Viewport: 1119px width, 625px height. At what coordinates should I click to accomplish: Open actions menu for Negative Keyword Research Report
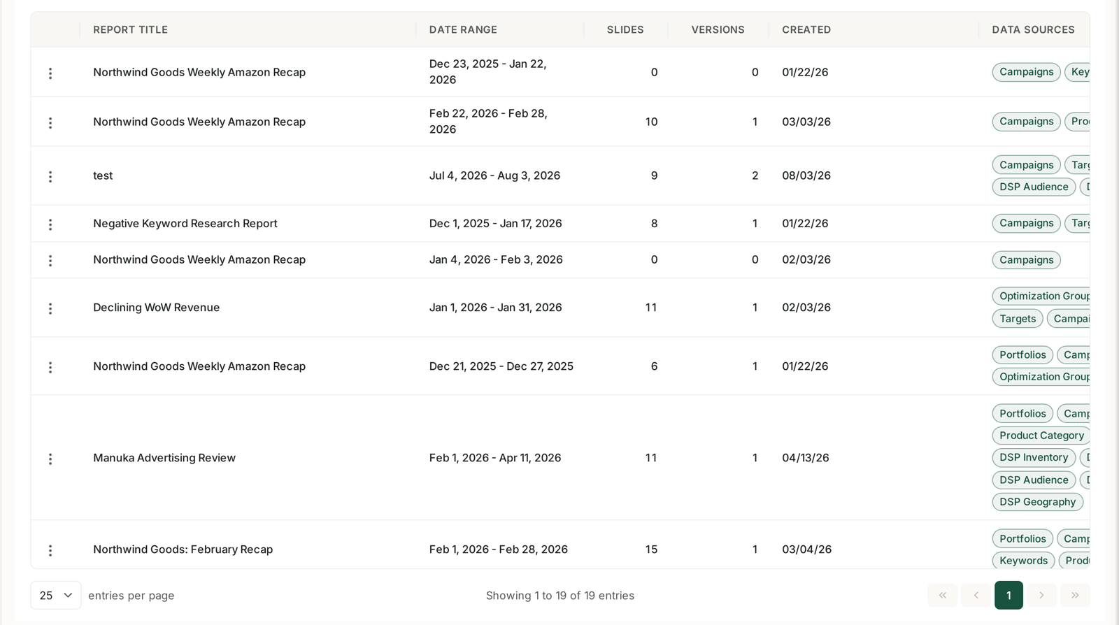50,224
